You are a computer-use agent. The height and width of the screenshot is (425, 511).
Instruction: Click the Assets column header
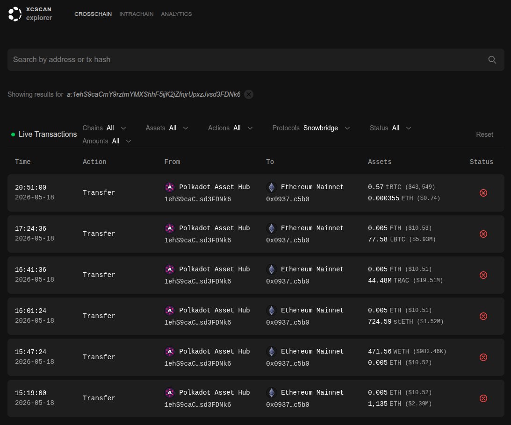click(380, 162)
